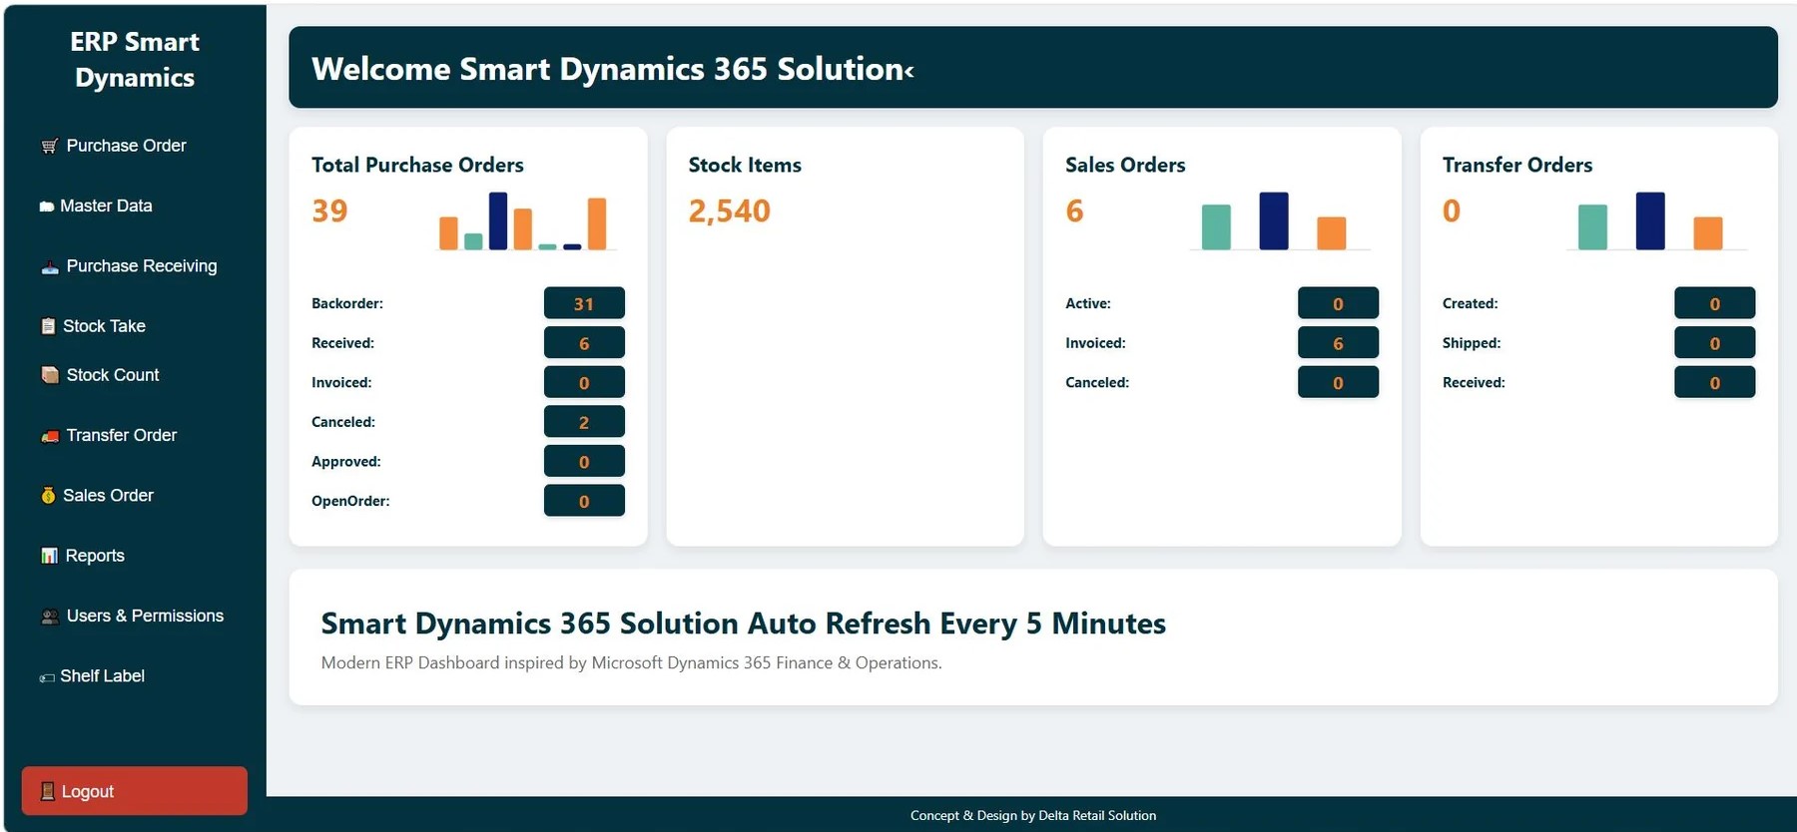Click the Sales Orders total count 6
The image size is (1797, 832).
[1074, 210]
